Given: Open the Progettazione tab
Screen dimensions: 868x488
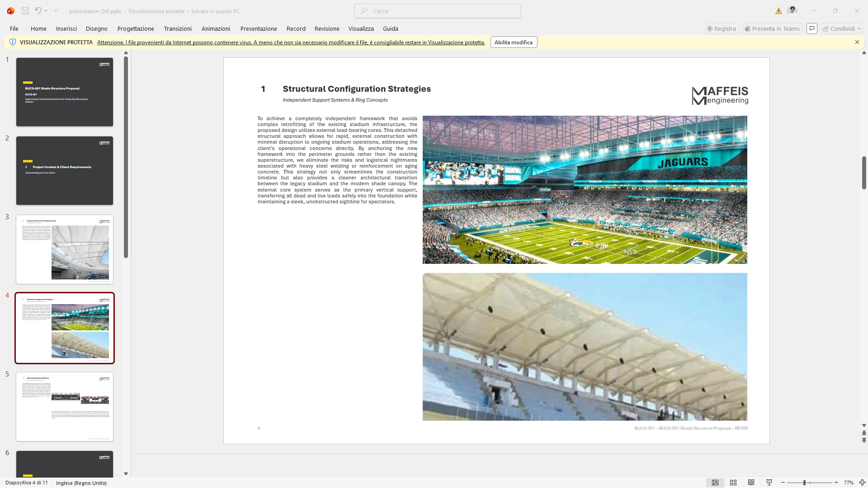Looking at the screenshot, I should [136, 28].
